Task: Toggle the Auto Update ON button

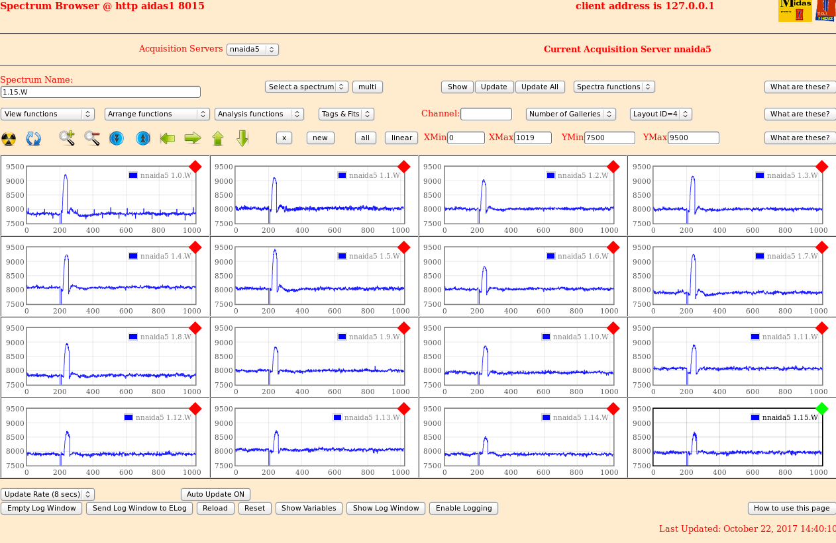Action: (x=215, y=494)
